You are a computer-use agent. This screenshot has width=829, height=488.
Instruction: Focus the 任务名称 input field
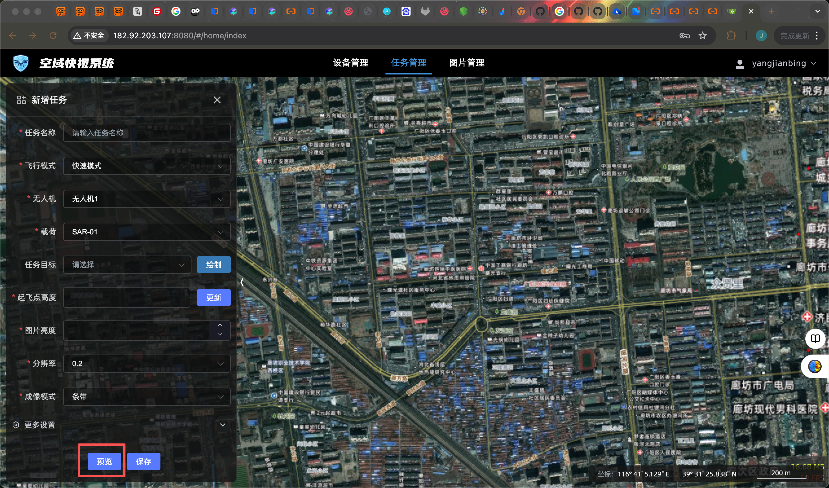(x=147, y=133)
